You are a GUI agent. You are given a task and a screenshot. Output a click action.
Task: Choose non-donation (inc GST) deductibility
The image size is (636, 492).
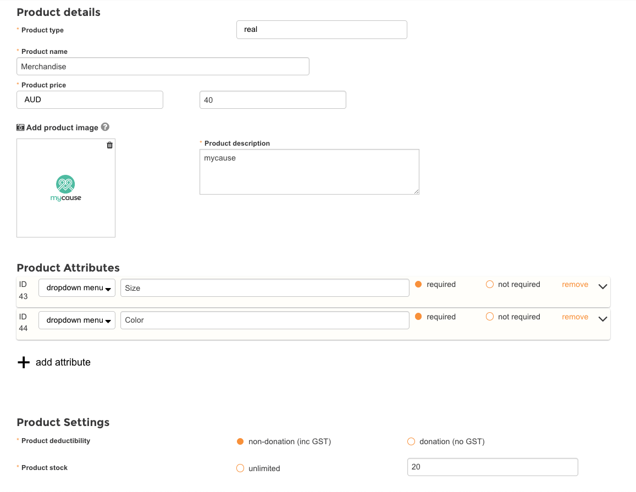pyautogui.click(x=240, y=441)
